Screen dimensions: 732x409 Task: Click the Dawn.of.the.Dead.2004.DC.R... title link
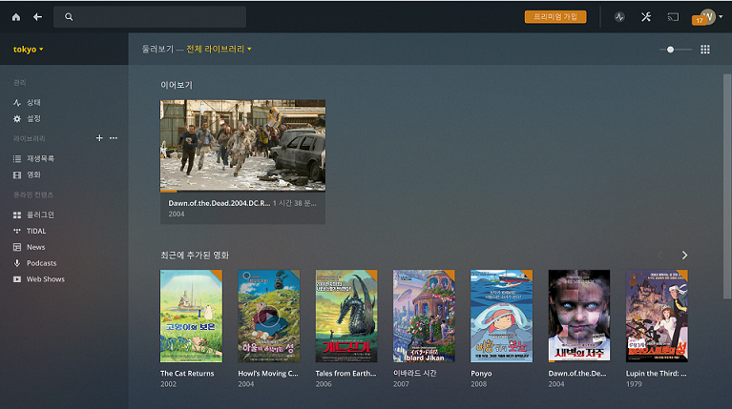click(219, 203)
